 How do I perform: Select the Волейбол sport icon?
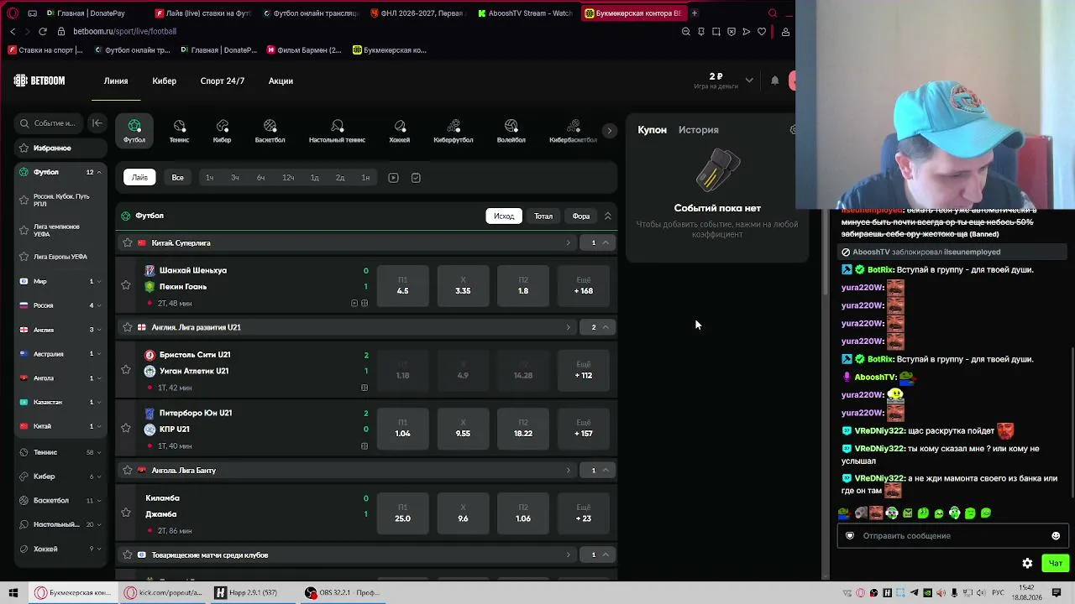coord(511,131)
